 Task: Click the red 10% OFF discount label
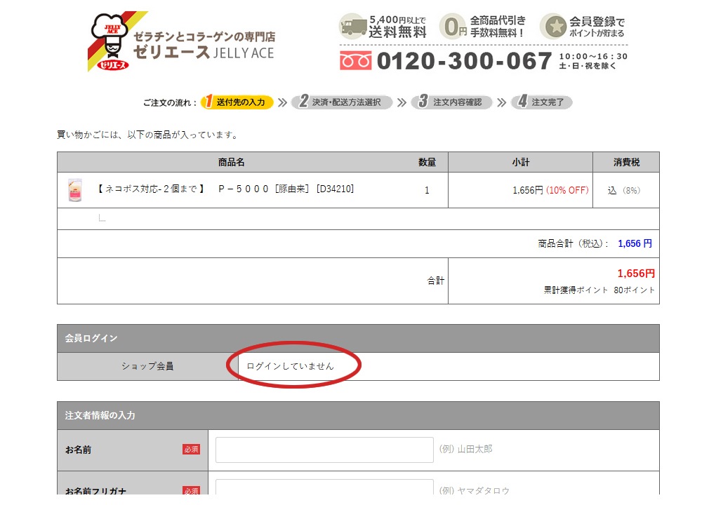(x=567, y=190)
